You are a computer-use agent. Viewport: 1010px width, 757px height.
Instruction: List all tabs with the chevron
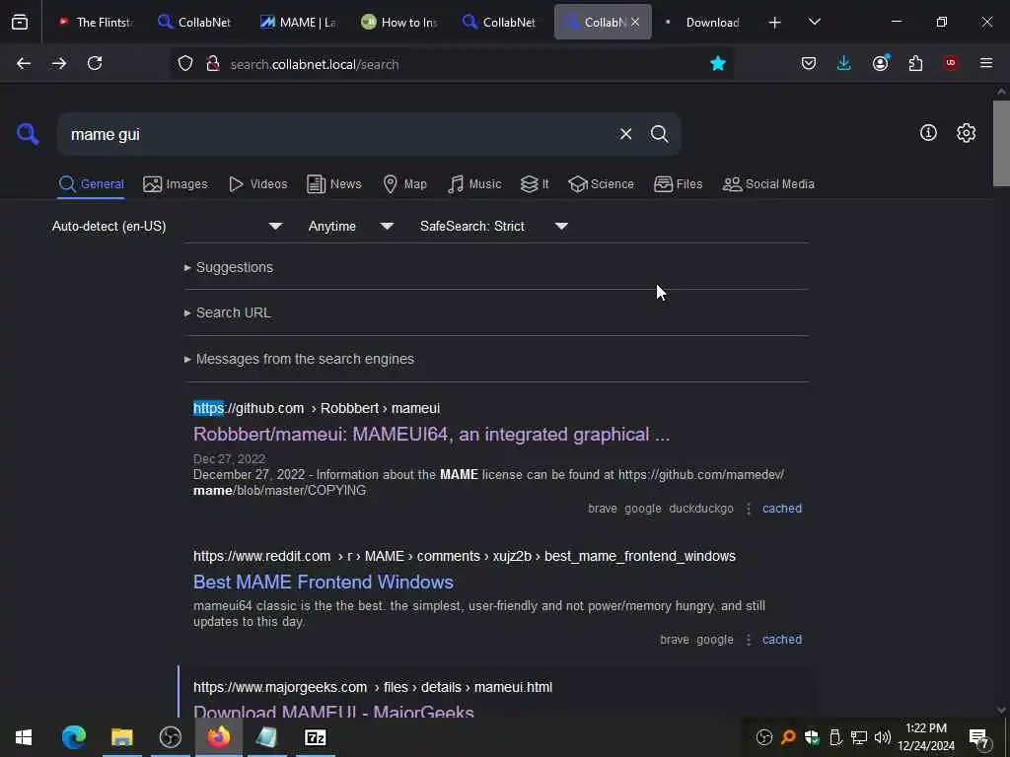tap(815, 22)
